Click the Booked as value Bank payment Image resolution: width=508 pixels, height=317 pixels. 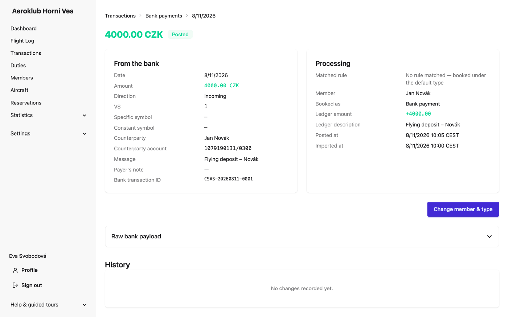(x=423, y=104)
